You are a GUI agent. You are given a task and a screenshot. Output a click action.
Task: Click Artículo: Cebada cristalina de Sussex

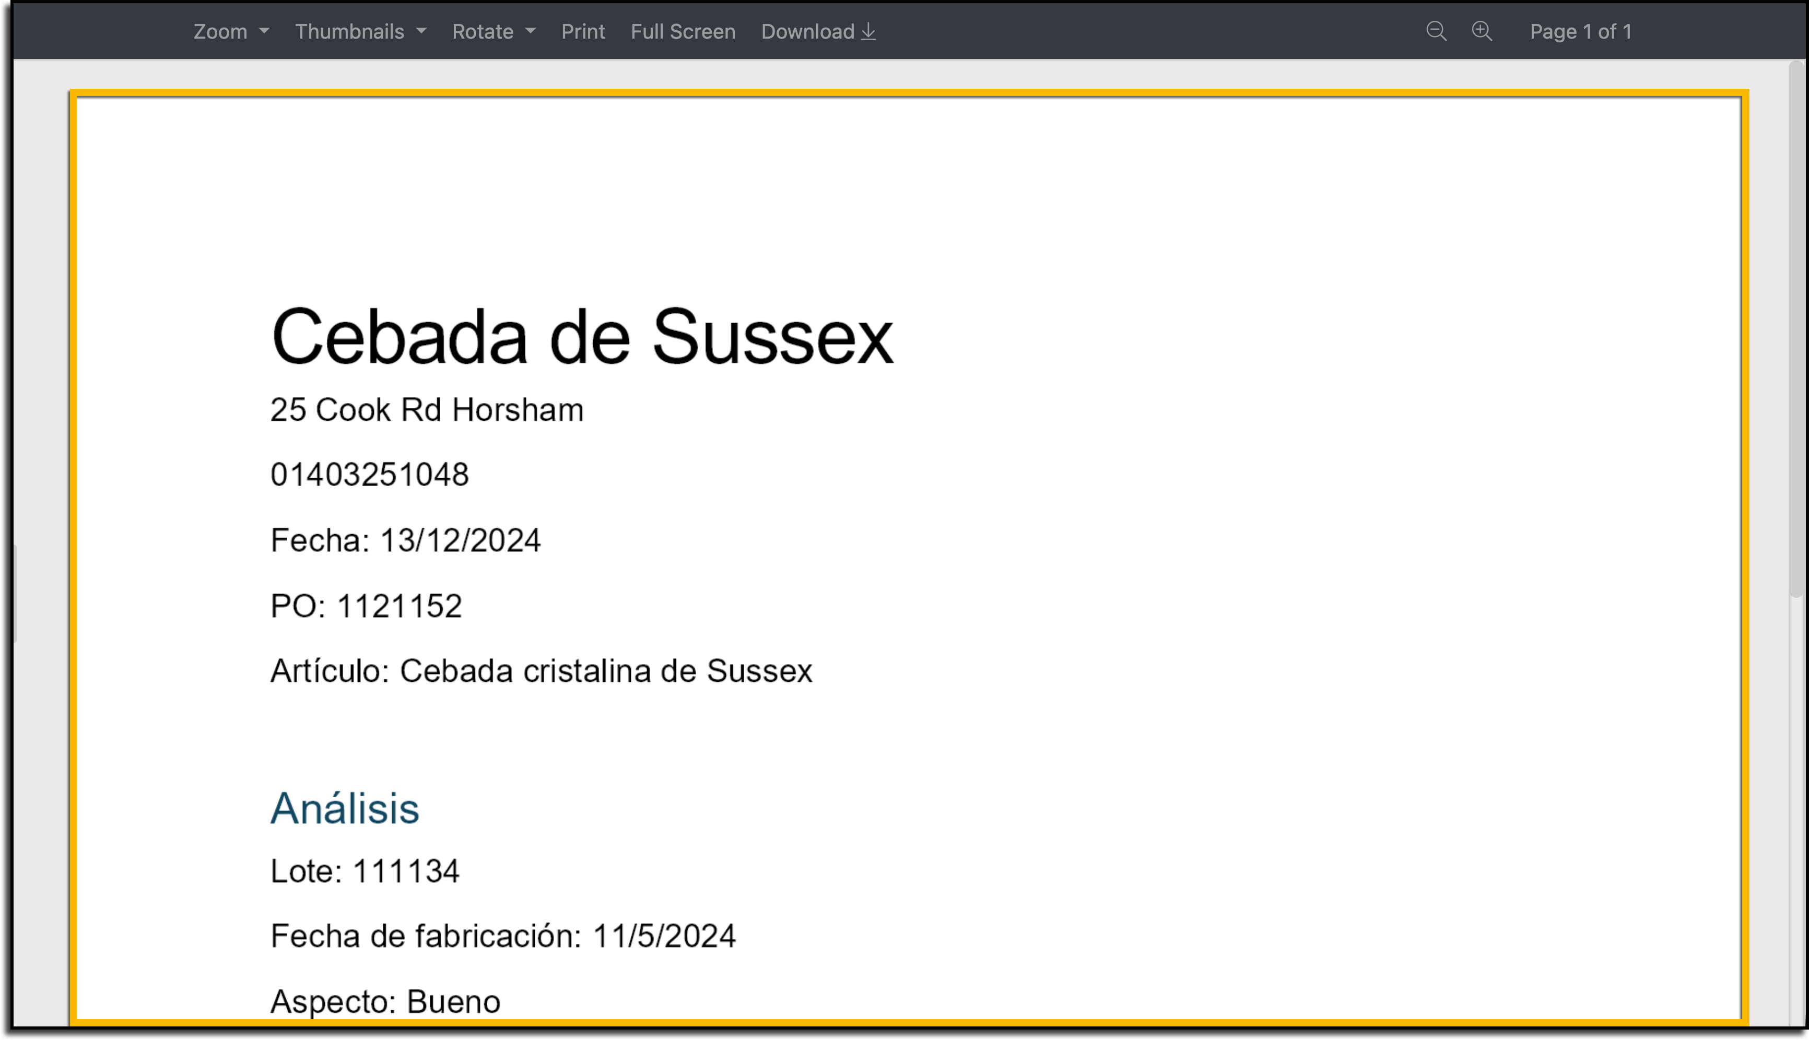(x=541, y=671)
